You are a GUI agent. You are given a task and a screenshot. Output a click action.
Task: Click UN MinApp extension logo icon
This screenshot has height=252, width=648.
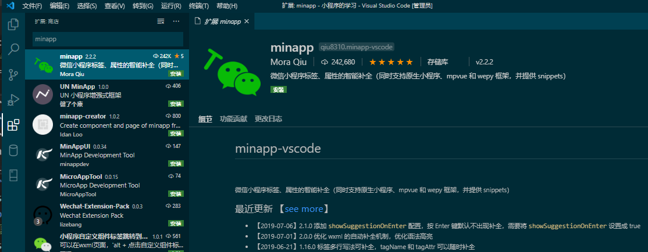point(43,95)
